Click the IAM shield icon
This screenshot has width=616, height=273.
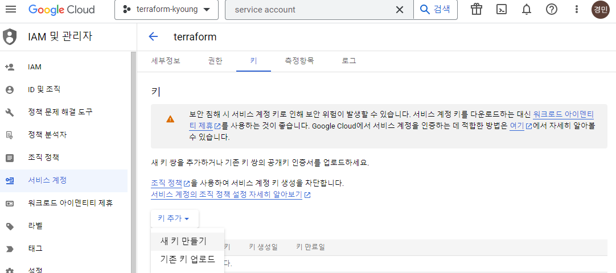pyautogui.click(x=10, y=37)
